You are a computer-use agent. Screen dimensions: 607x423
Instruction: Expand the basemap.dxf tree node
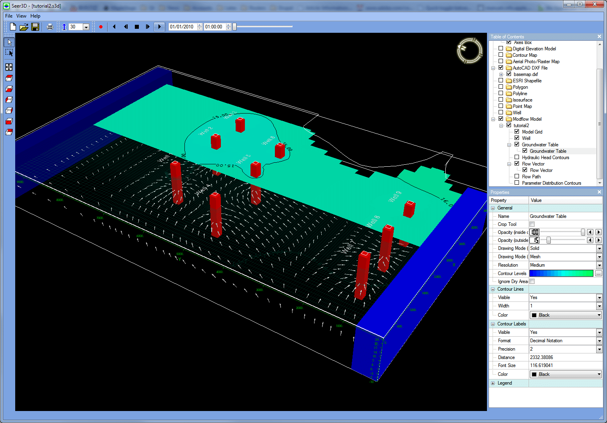click(501, 74)
